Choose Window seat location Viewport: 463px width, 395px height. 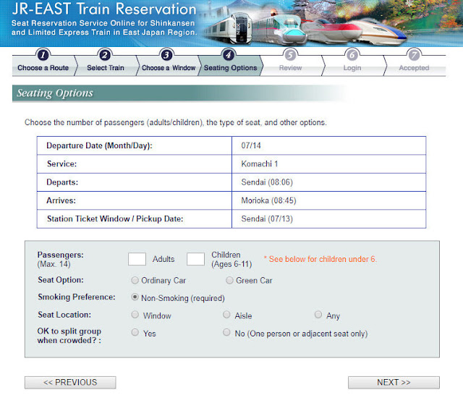[x=135, y=315]
